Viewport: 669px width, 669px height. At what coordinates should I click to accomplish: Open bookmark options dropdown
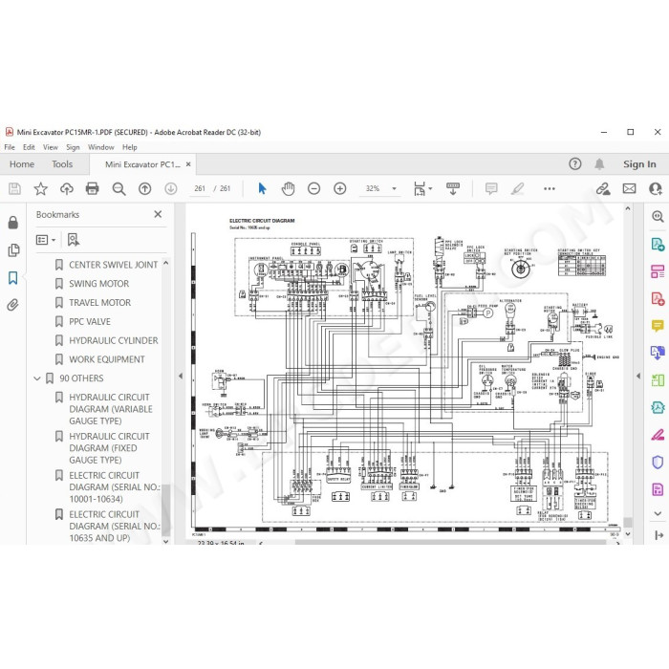46,240
